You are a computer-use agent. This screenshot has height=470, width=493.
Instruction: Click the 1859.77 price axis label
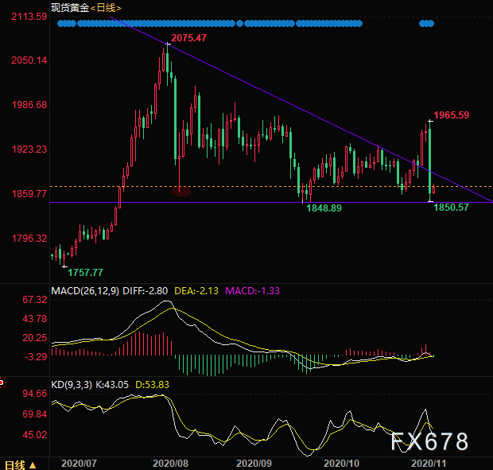tap(29, 194)
